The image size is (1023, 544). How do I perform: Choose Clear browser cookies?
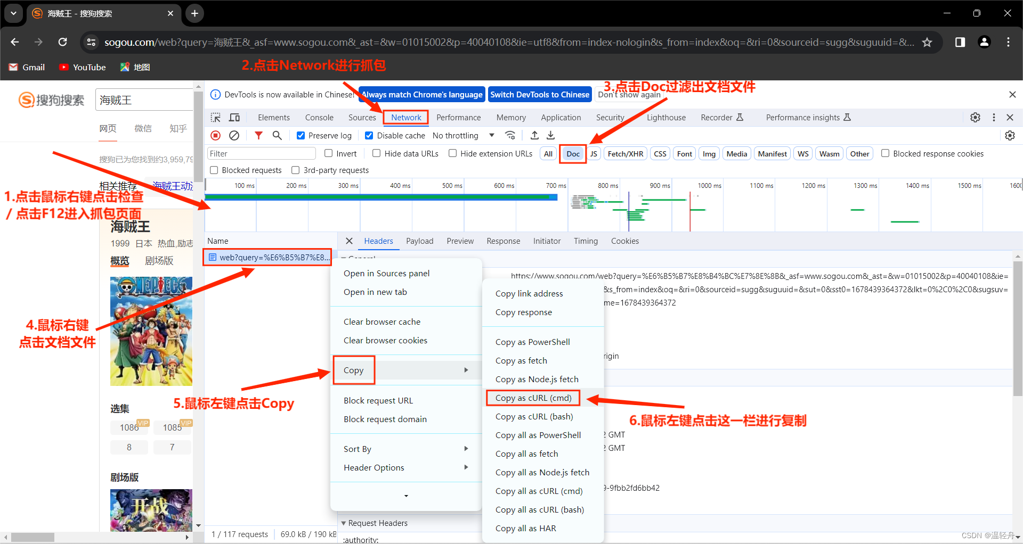[x=385, y=341]
